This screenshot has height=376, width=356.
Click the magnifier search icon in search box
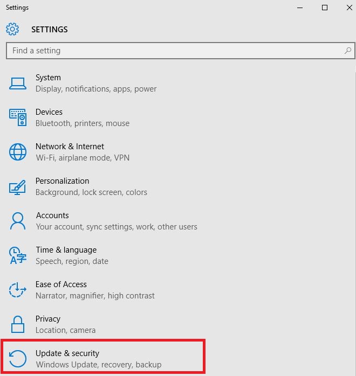(x=348, y=50)
